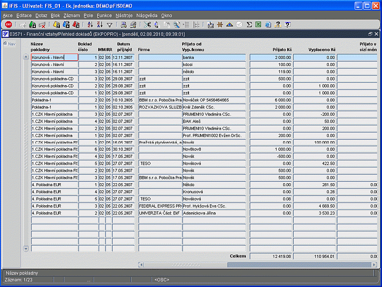Click the horizontal scrollbar left arrow
Image resolution: width=382 pixels, height=287 pixels.
[x=141, y=265]
